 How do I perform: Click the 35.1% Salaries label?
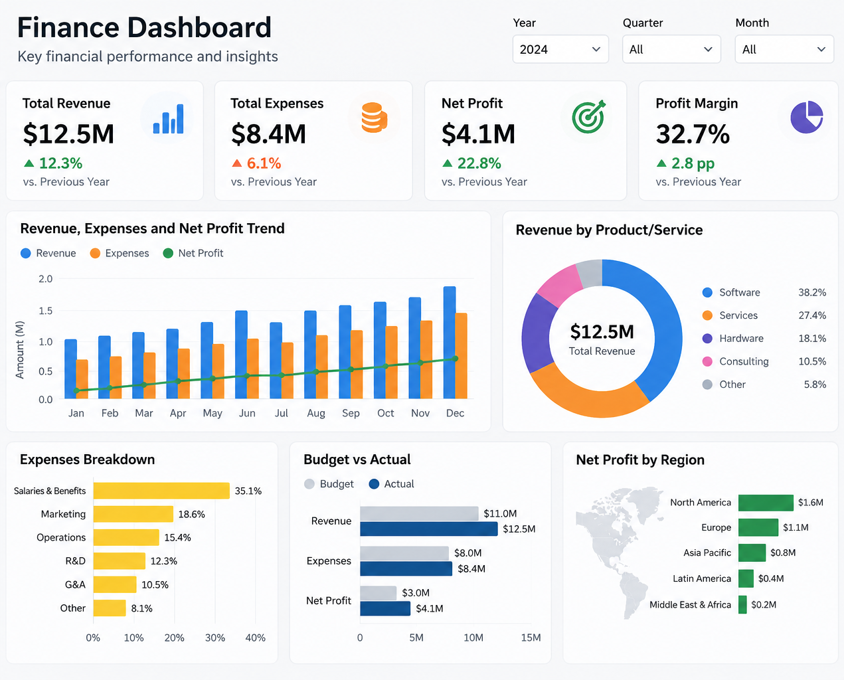tap(248, 491)
